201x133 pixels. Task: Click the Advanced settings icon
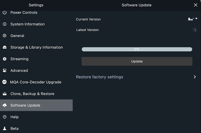pos(5,71)
